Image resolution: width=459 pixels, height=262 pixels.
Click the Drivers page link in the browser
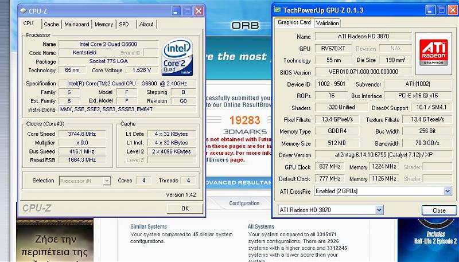pos(225,160)
